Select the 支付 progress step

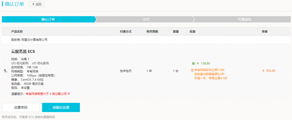[146, 19]
